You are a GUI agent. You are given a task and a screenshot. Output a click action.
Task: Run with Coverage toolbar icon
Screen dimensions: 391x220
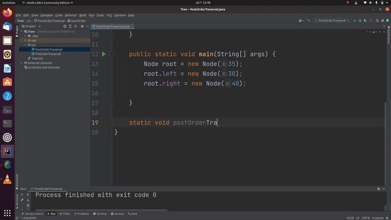[x=365, y=21]
